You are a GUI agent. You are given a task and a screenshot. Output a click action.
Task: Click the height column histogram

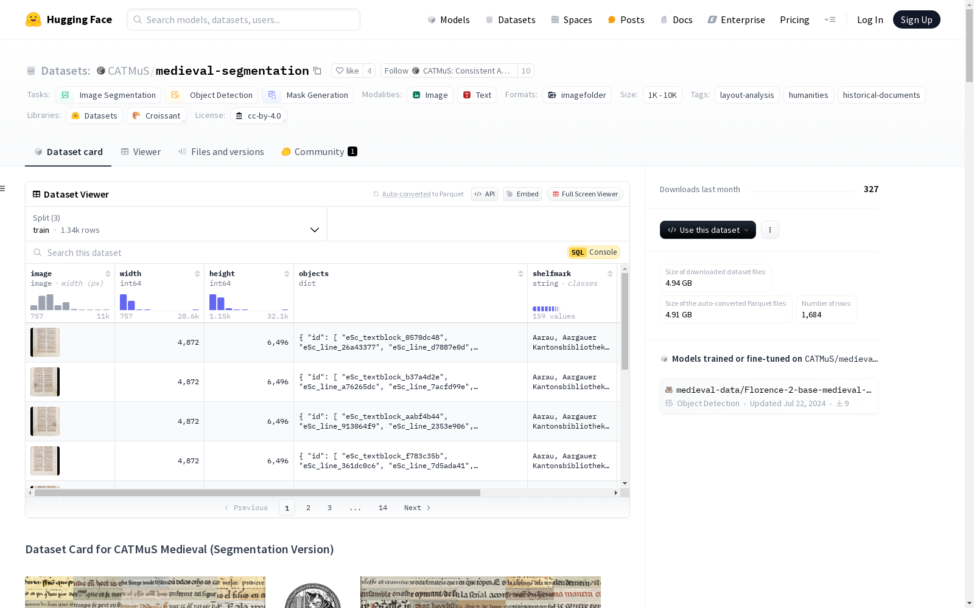[x=249, y=302]
